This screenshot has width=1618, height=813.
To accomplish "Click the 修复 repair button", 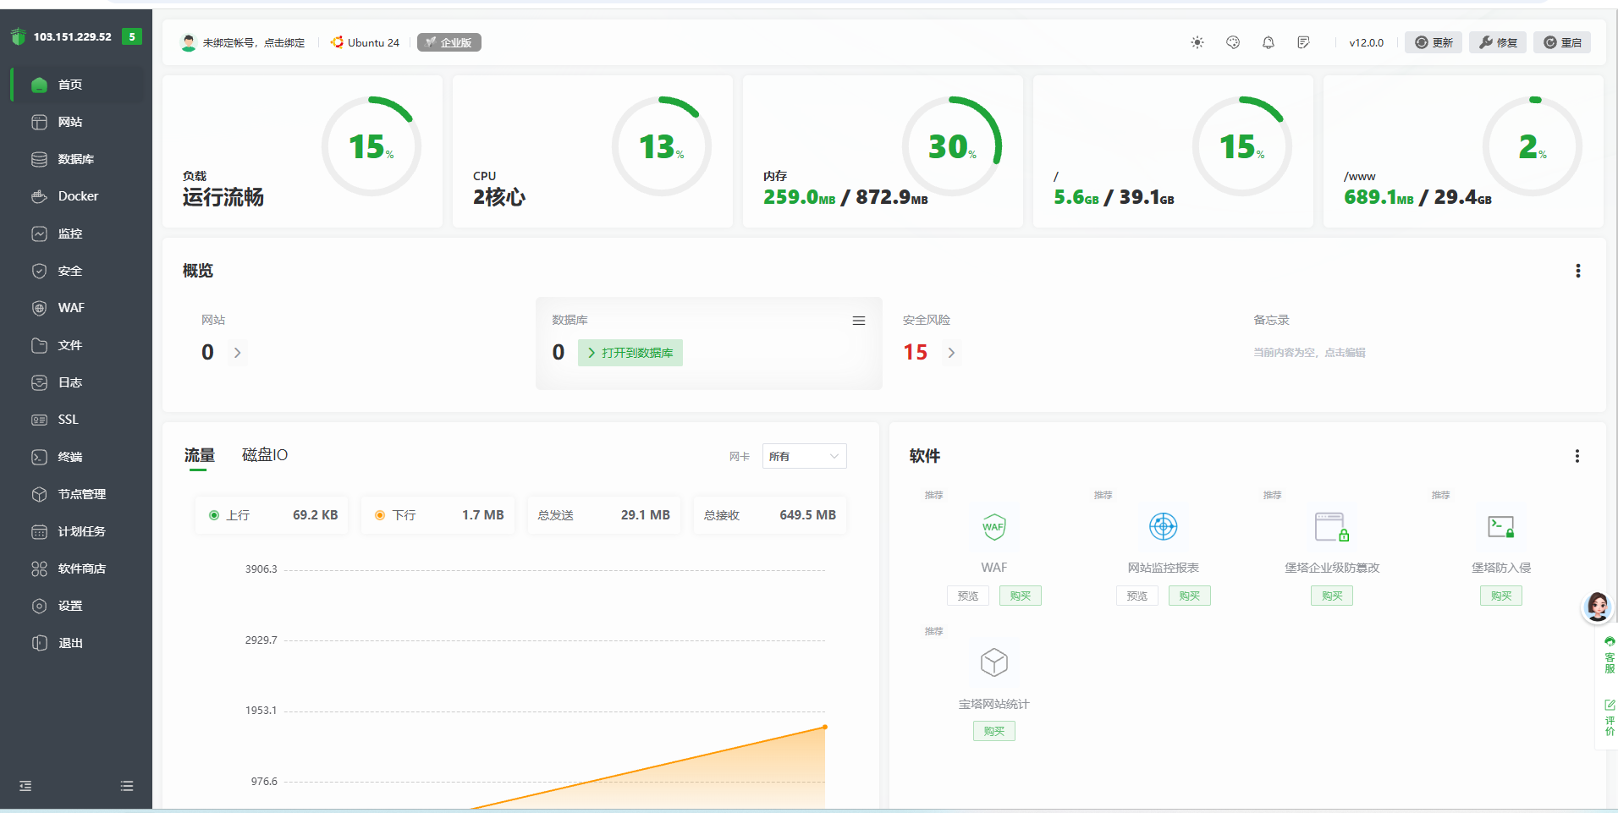I will coord(1498,42).
